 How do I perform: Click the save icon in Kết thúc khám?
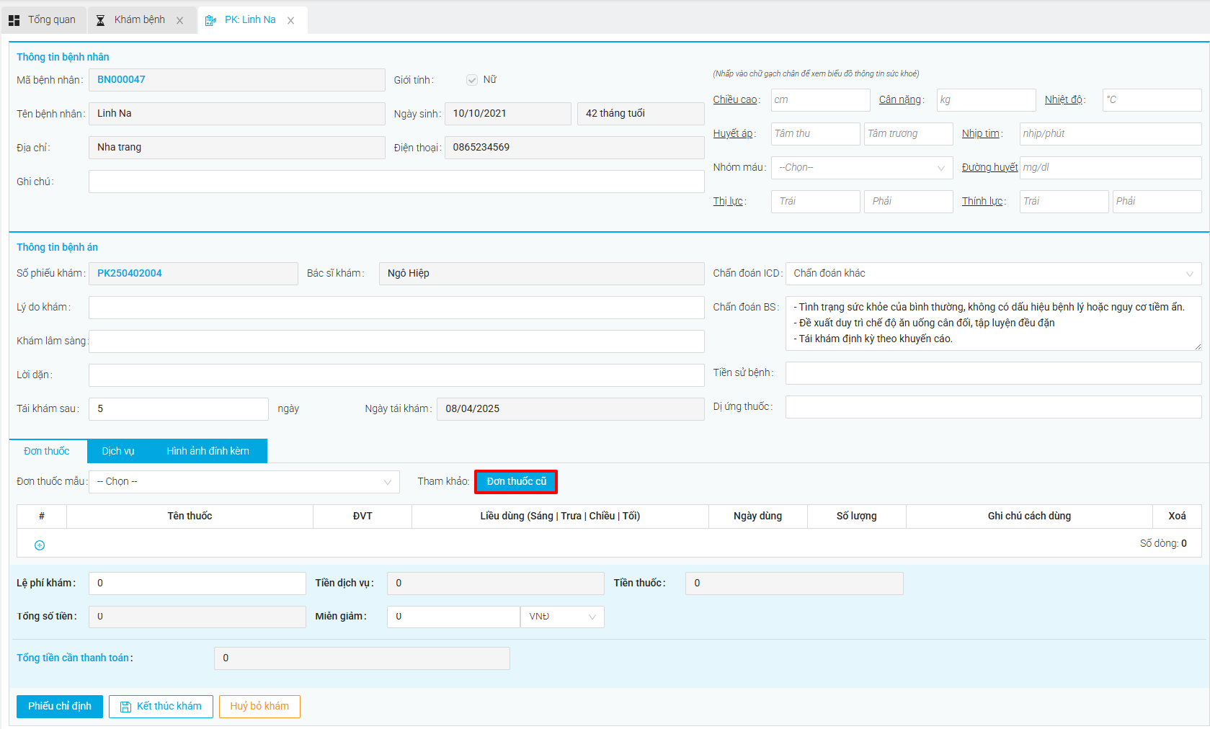click(x=125, y=707)
